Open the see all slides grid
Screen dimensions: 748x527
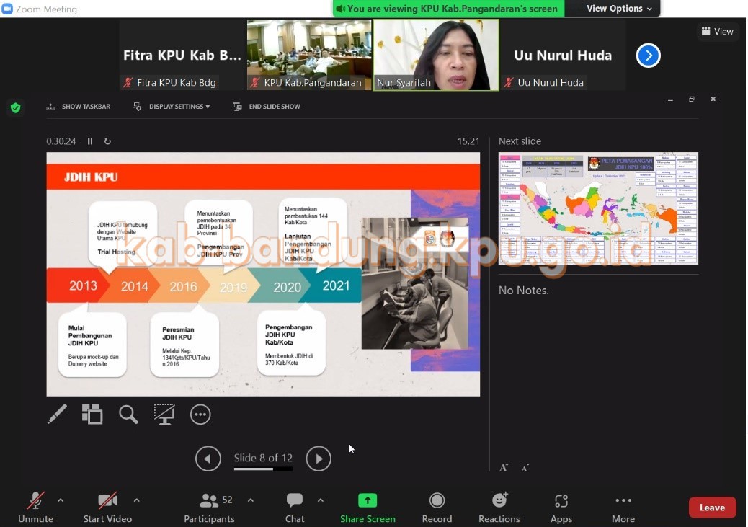click(x=92, y=414)
